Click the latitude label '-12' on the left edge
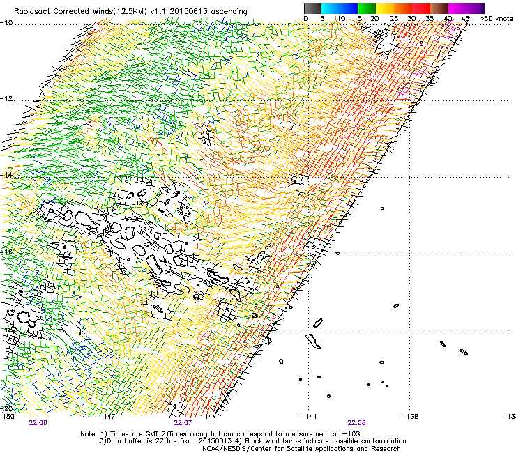 [6, 99]
